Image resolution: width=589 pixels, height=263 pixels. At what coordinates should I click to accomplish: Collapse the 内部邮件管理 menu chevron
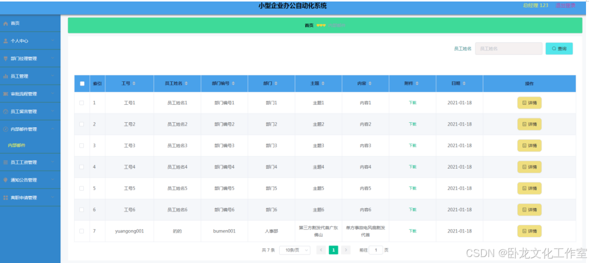[52, 129]
